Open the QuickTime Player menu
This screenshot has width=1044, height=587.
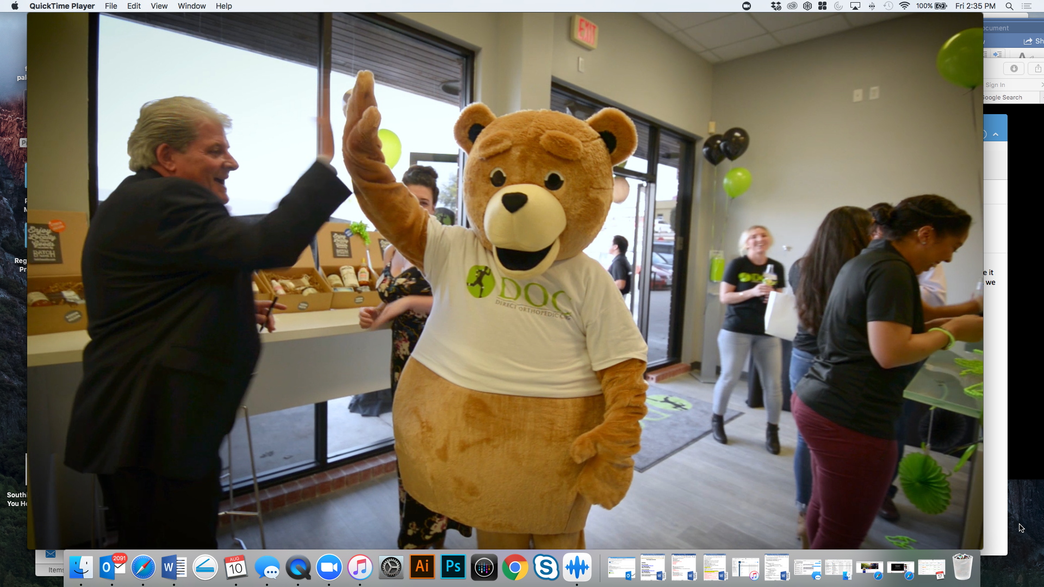click(62, 6)
